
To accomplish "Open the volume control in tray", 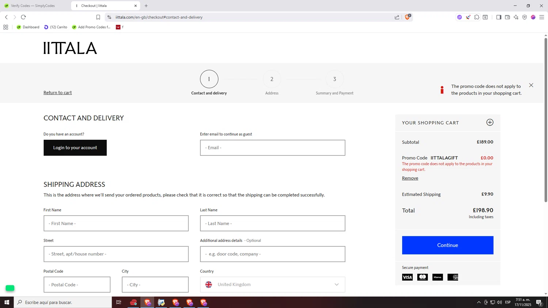I will (x=499, y=302).
